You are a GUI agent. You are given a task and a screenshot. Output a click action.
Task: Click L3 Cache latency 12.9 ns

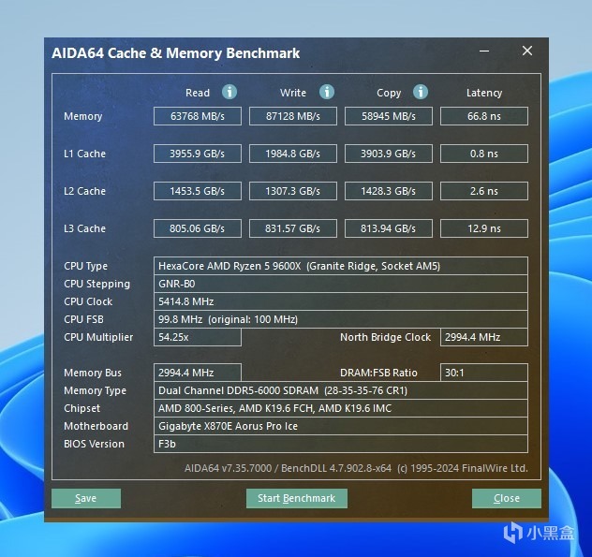(484, 228)
